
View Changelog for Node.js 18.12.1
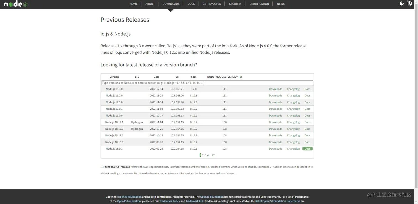(293, 122)
